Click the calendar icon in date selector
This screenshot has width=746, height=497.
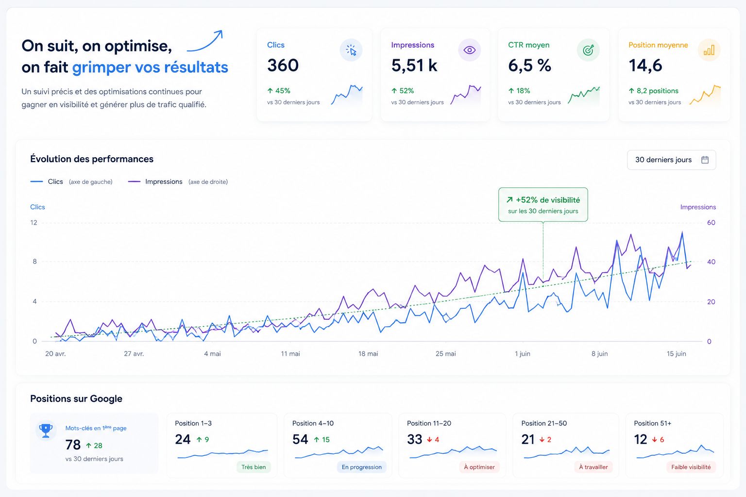(705, 160)
